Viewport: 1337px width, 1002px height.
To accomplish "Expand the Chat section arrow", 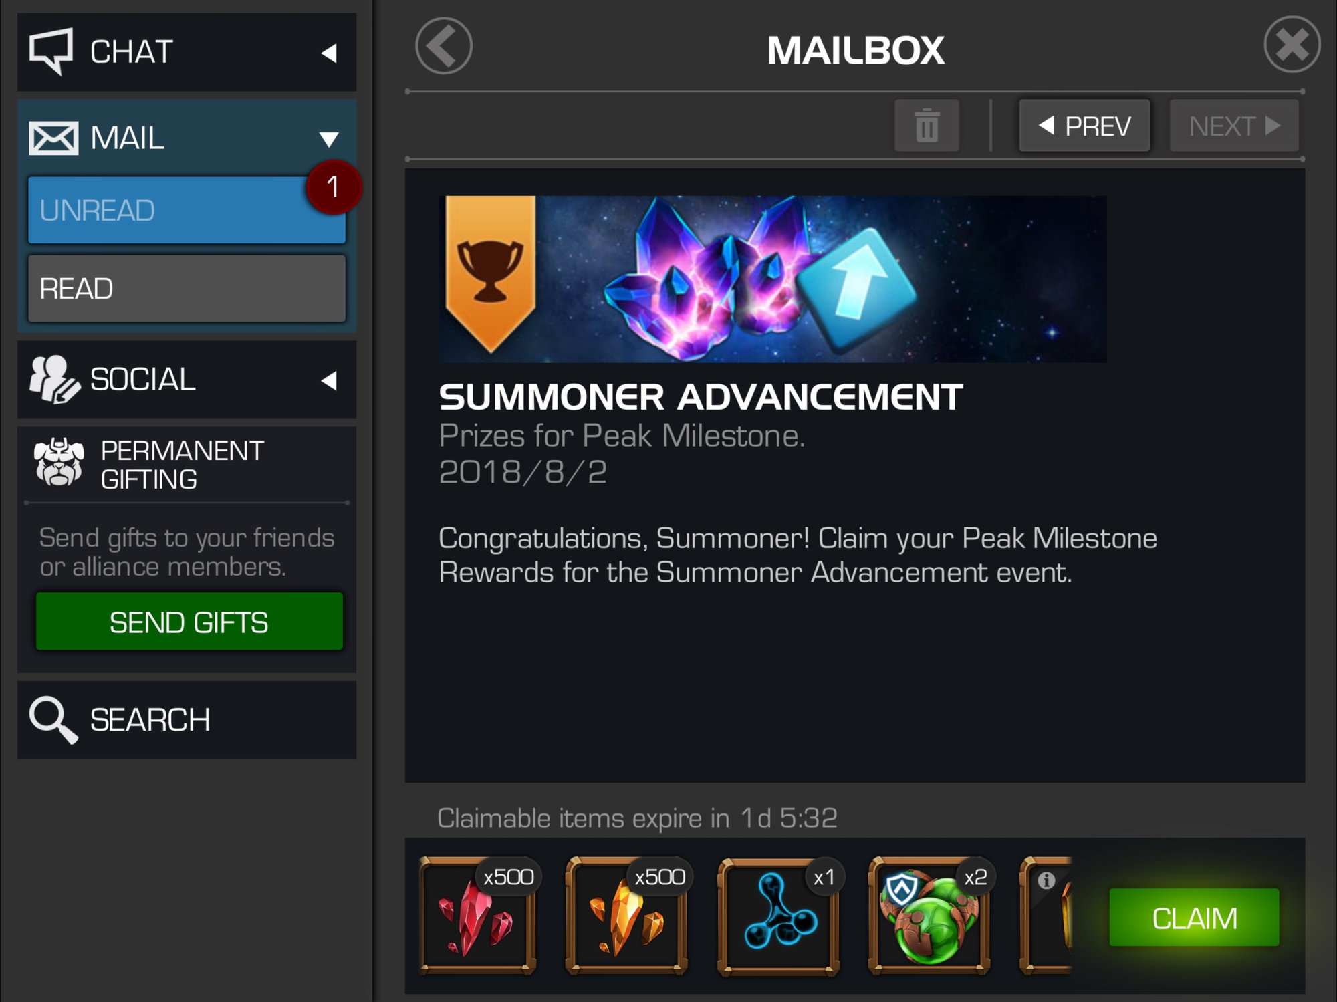I will tap(329, 53).
